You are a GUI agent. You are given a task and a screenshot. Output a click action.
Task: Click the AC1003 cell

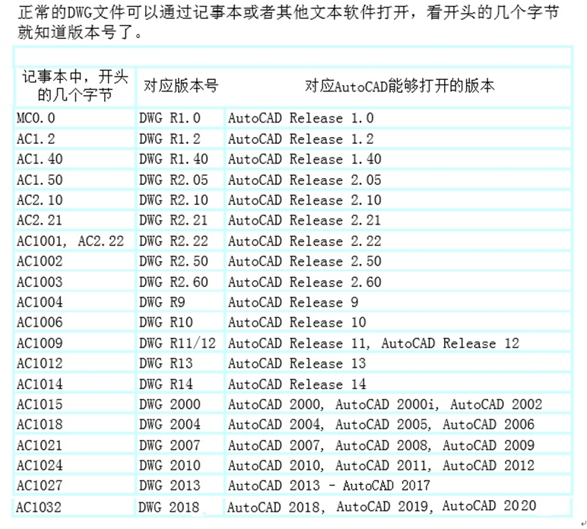point(75,282)
